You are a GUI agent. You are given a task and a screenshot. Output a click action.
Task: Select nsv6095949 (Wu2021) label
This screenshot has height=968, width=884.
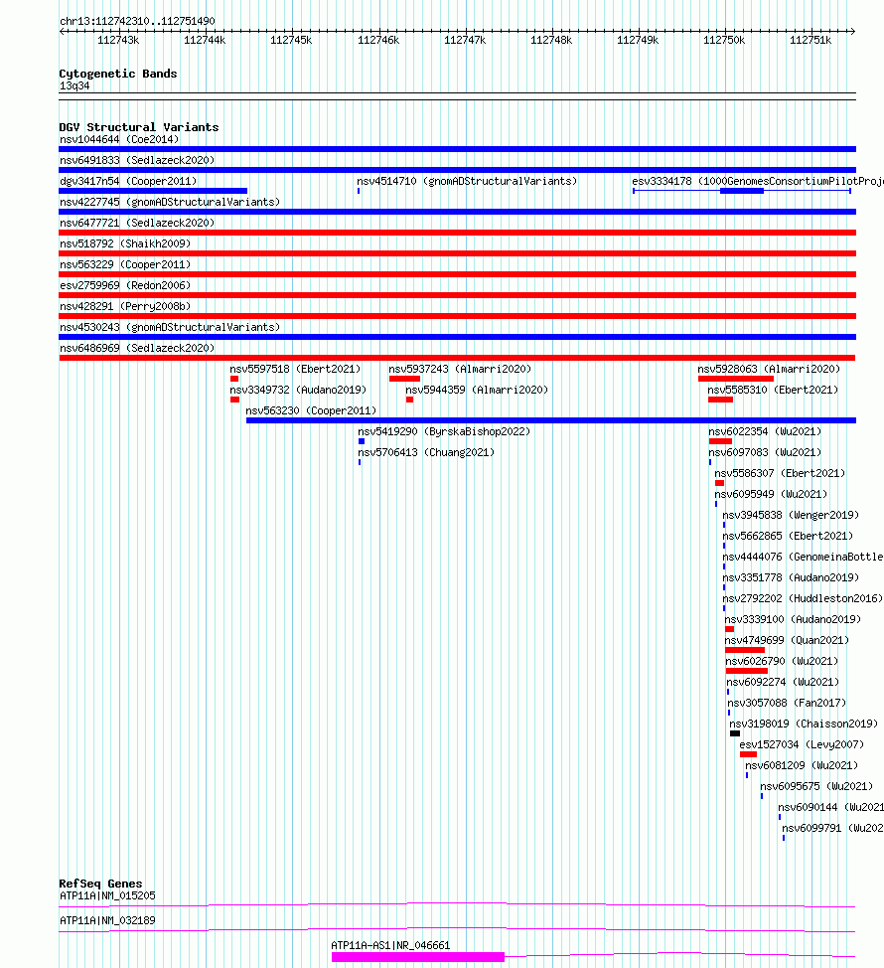coord(771,495)
